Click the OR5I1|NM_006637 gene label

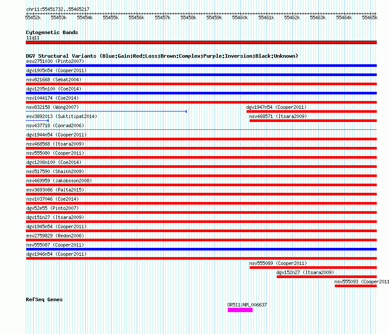[x=247, y=305]
